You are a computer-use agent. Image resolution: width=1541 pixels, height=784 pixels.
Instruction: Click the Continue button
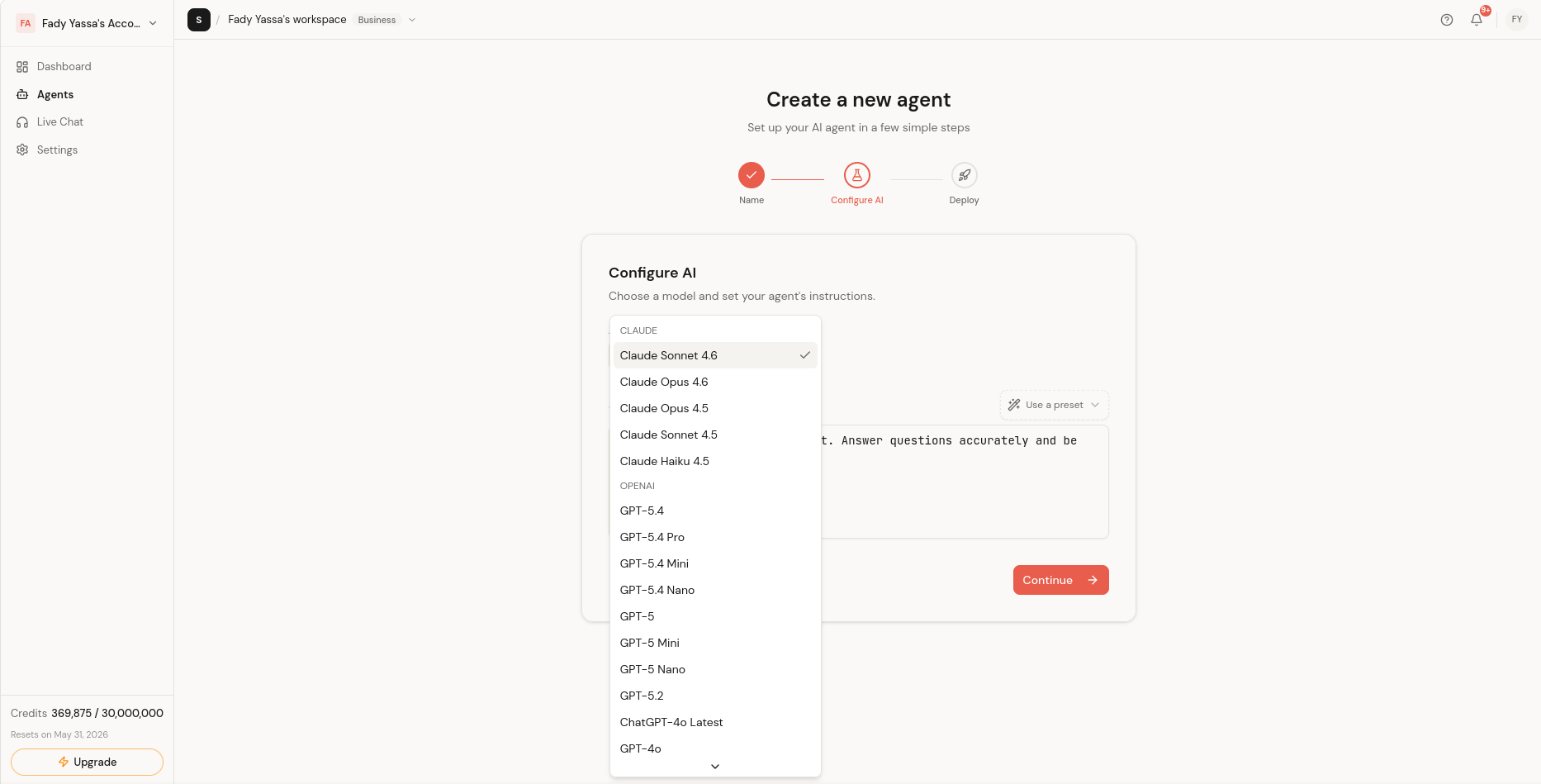pos(1061,580)
